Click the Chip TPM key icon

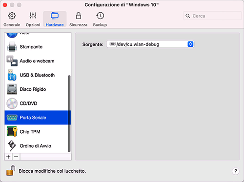pyautogui.click(x=12, y=132)
